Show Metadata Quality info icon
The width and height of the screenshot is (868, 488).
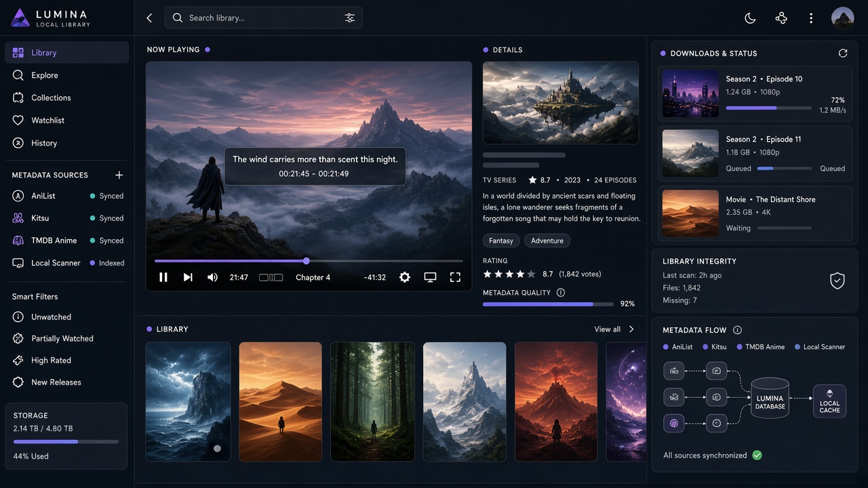coord(560,293)
